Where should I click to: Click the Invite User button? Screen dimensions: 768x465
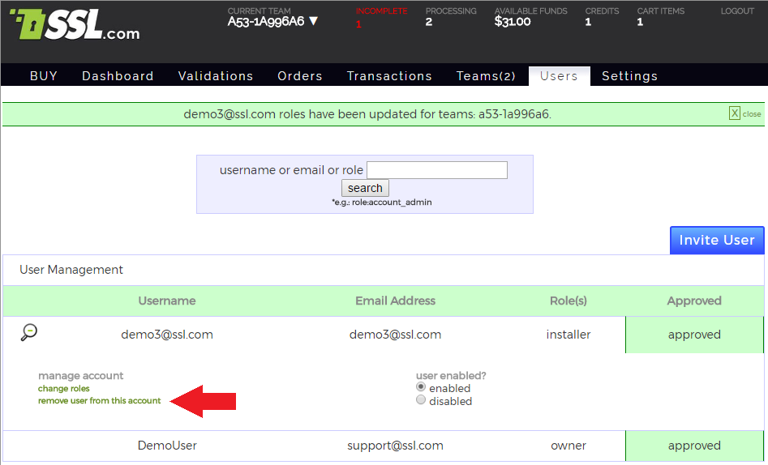[717, 240]
